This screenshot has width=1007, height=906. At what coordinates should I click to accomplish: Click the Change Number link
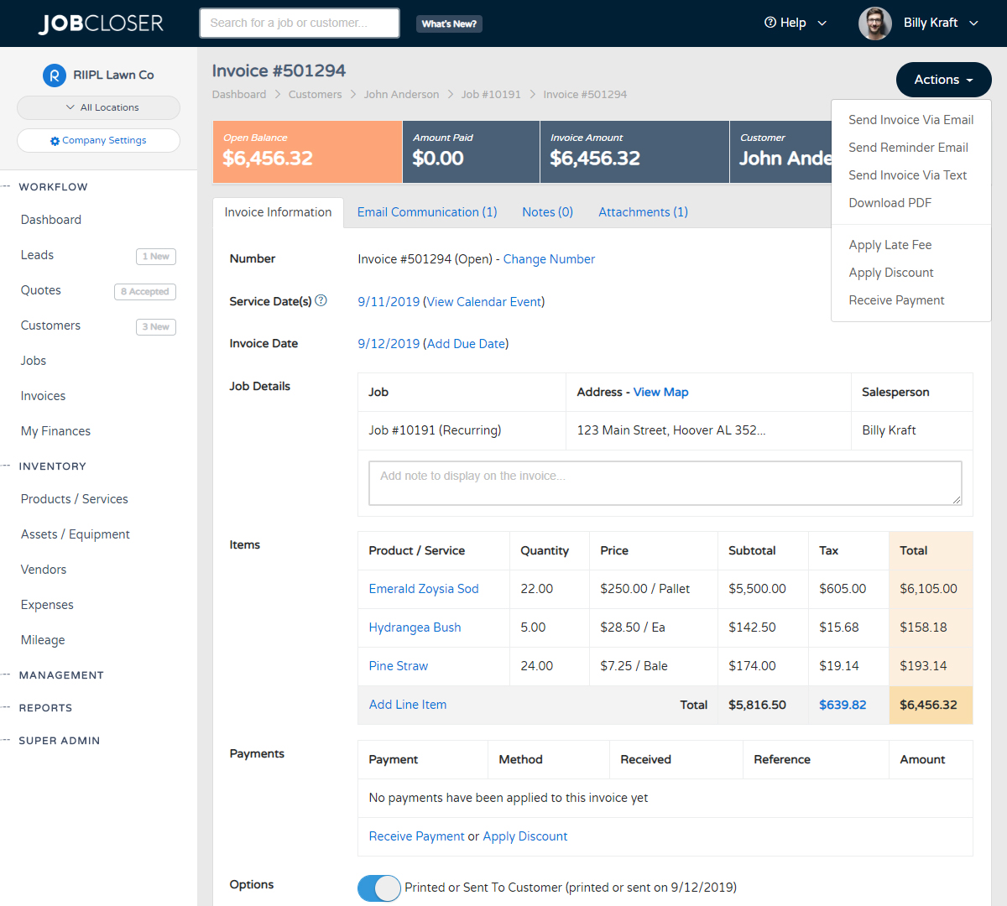pyautogui.click(x=549, y=258)
